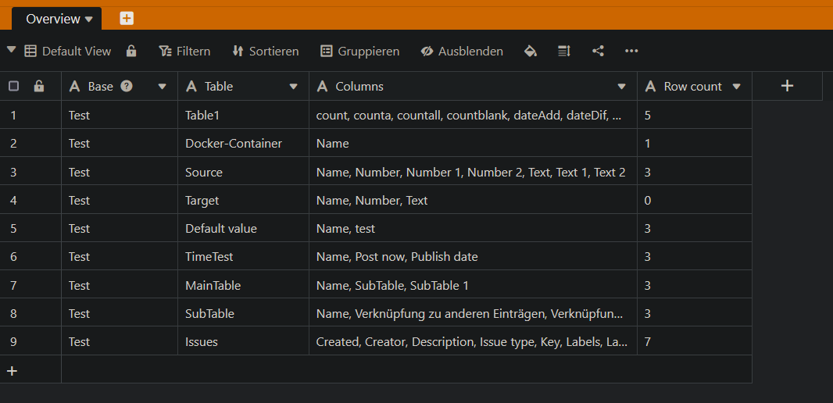Image resolution: width=833 pixels, height=403 pixels.
Task: Open the row color paint bucket tool
Action: (x=531, y=51)
